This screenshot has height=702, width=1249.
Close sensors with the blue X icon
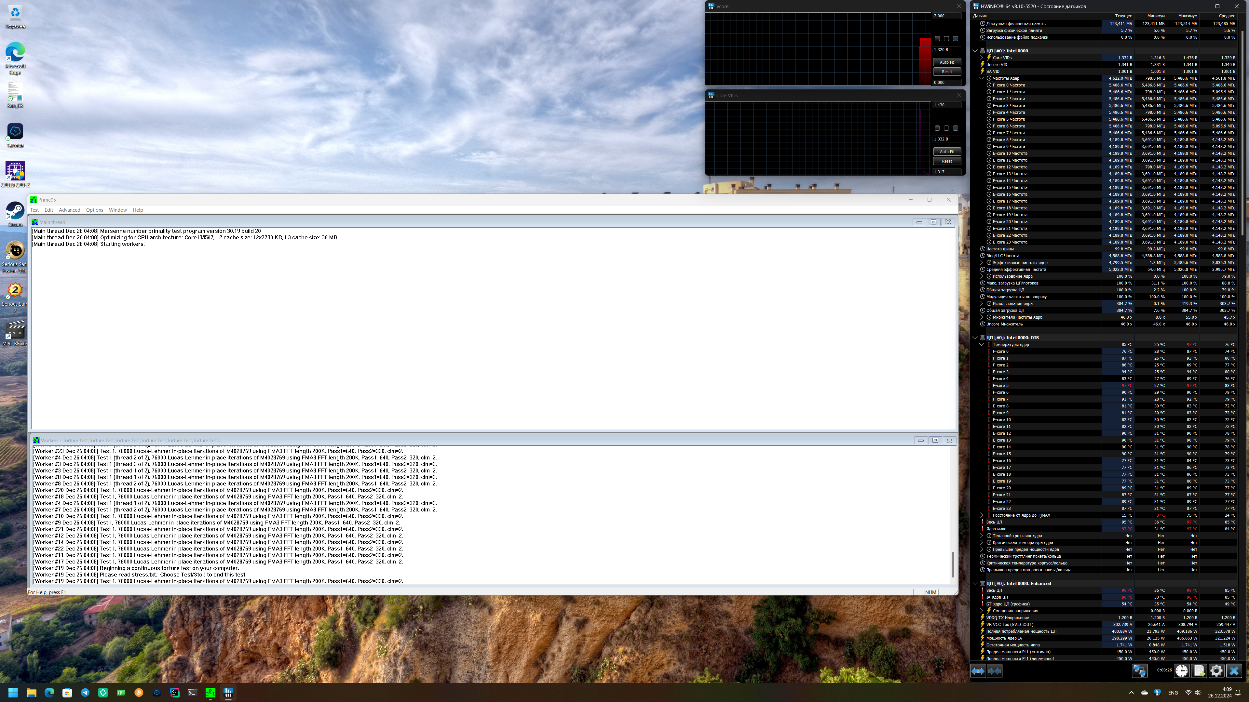1234,671
